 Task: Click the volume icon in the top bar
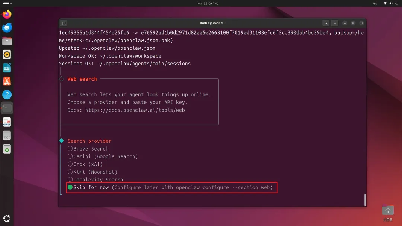(391, 3)
